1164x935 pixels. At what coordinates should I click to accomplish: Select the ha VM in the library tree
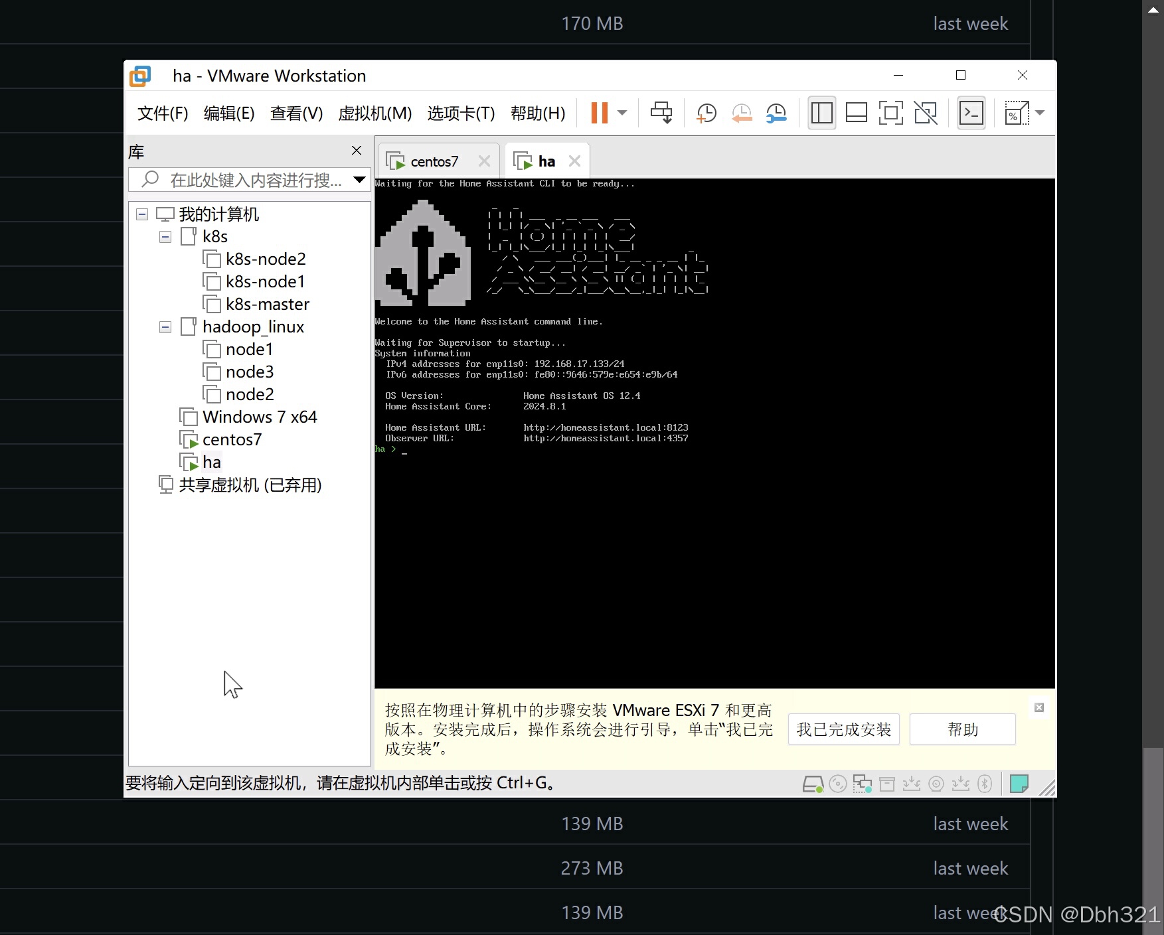[x=212, y=462]
